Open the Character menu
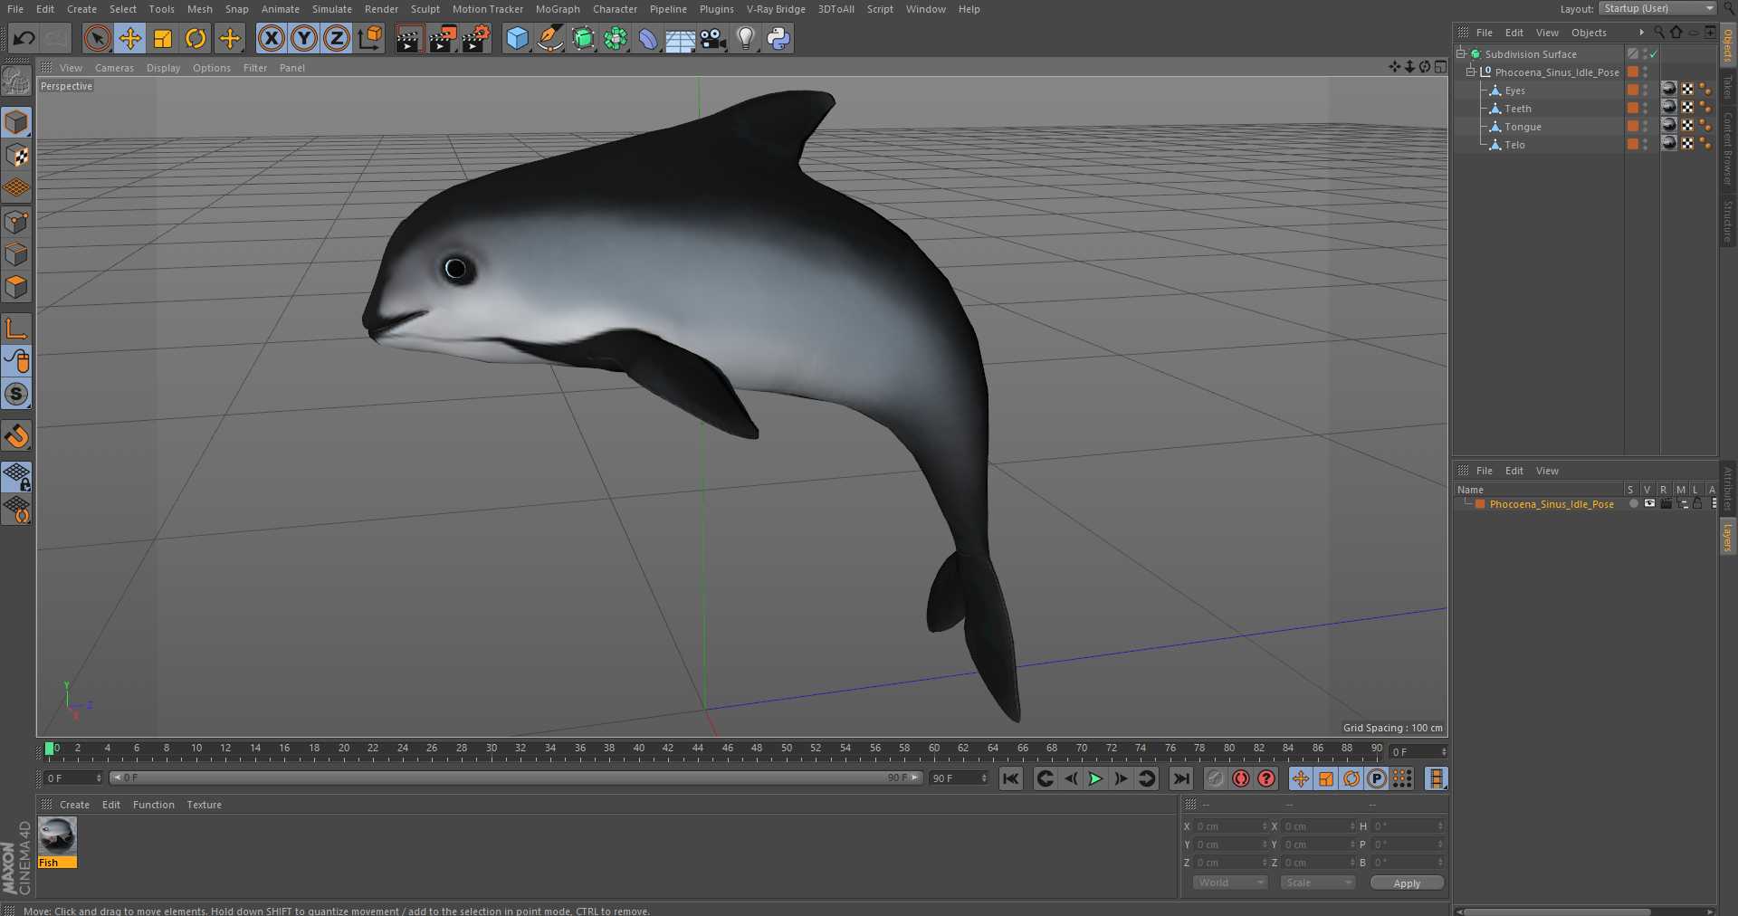Screen dimensions: 1738x916 coord(615,9)
